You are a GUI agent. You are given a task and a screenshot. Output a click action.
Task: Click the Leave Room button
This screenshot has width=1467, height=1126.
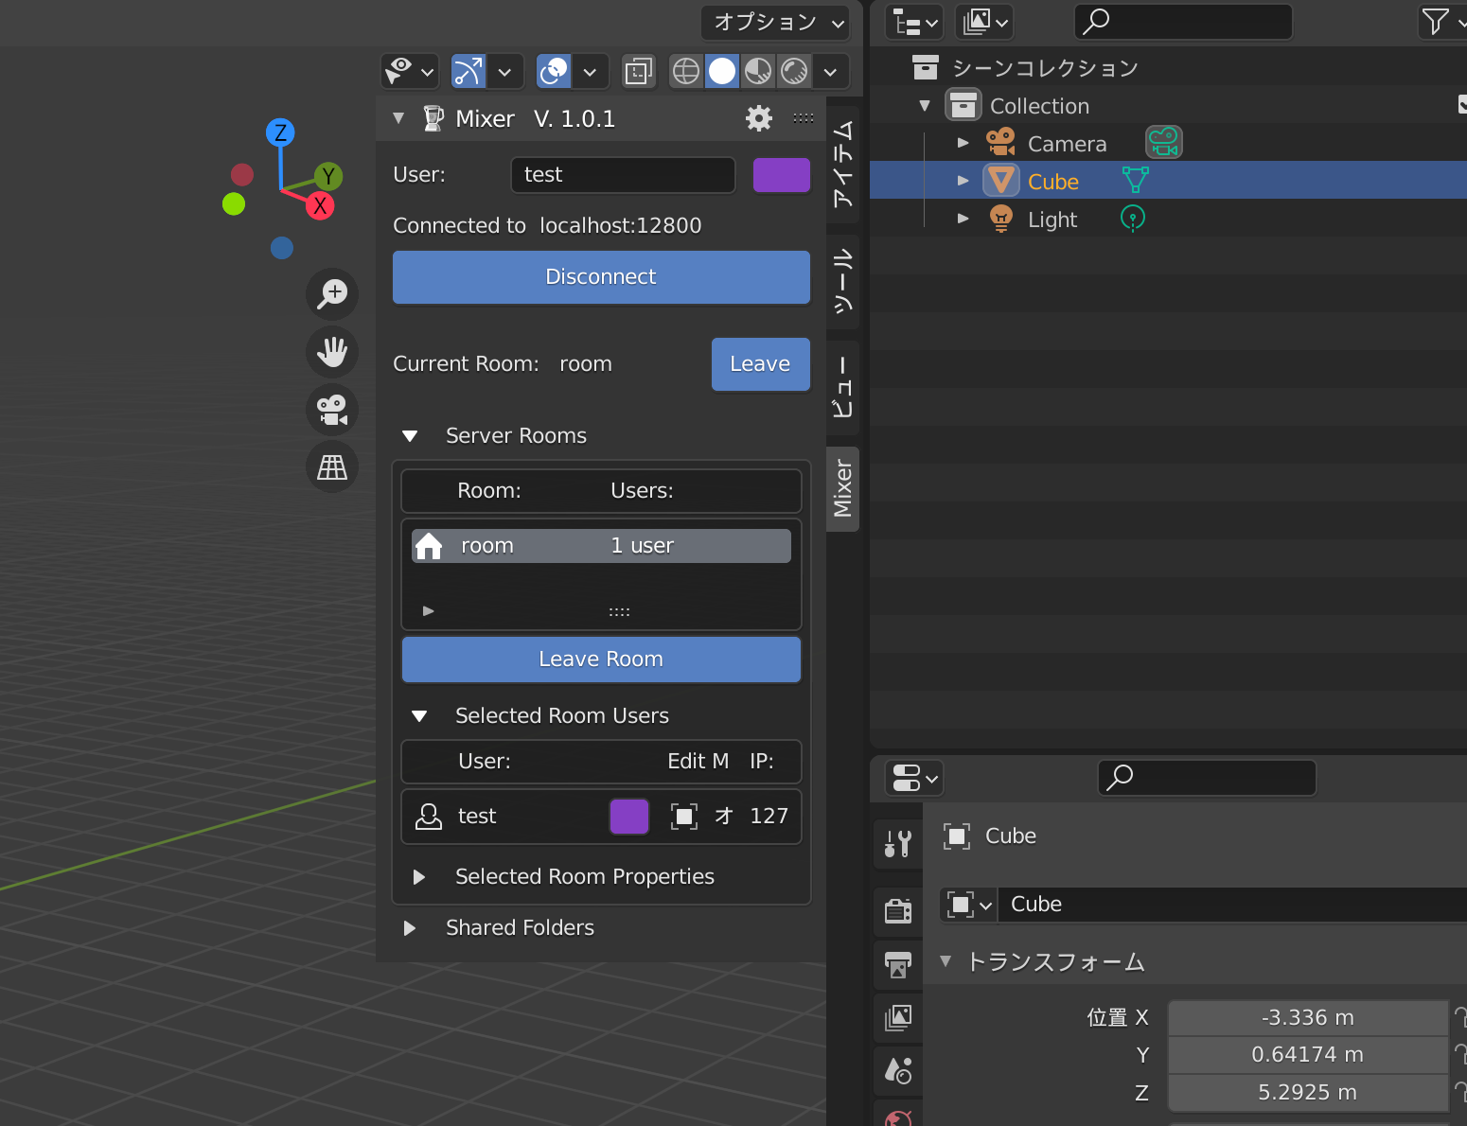click(601, 660)
